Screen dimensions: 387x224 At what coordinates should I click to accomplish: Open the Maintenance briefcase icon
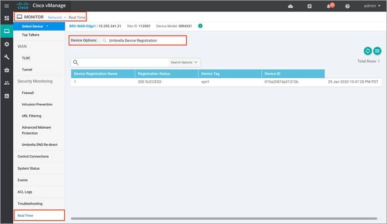pyautogui.click(x=7, y=70)
